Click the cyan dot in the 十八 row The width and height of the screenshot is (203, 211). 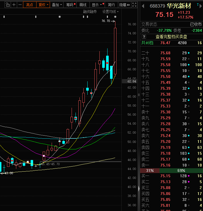click(189, 65)
